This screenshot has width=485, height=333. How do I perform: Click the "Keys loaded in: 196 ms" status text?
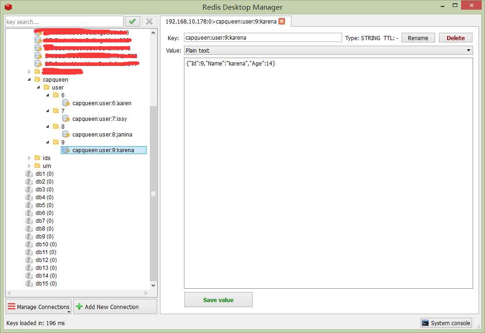point(35,323)
